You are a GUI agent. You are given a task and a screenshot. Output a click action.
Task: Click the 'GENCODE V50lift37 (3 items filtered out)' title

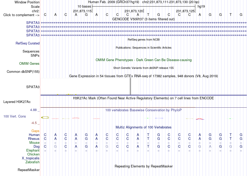[144, 19]
